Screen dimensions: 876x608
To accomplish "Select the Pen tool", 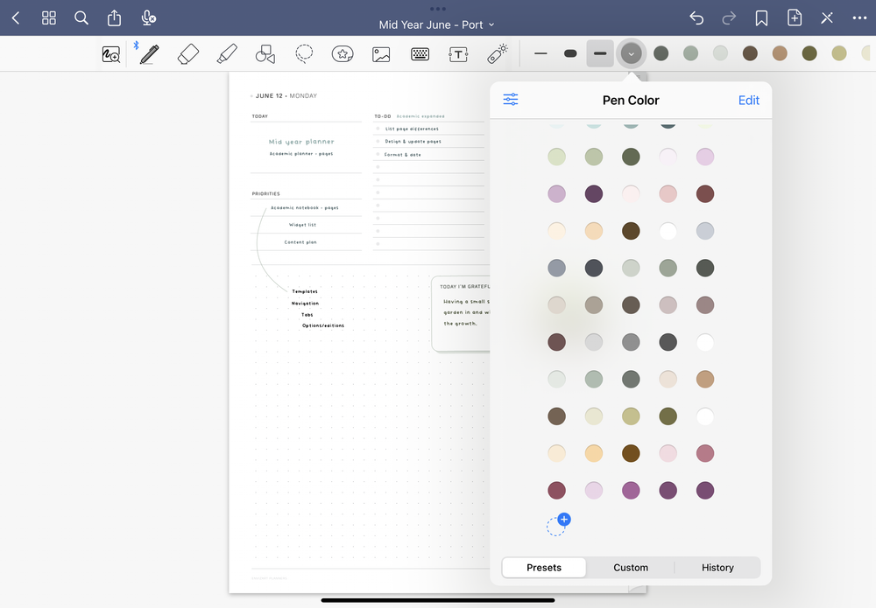I will tap(147, 53).
